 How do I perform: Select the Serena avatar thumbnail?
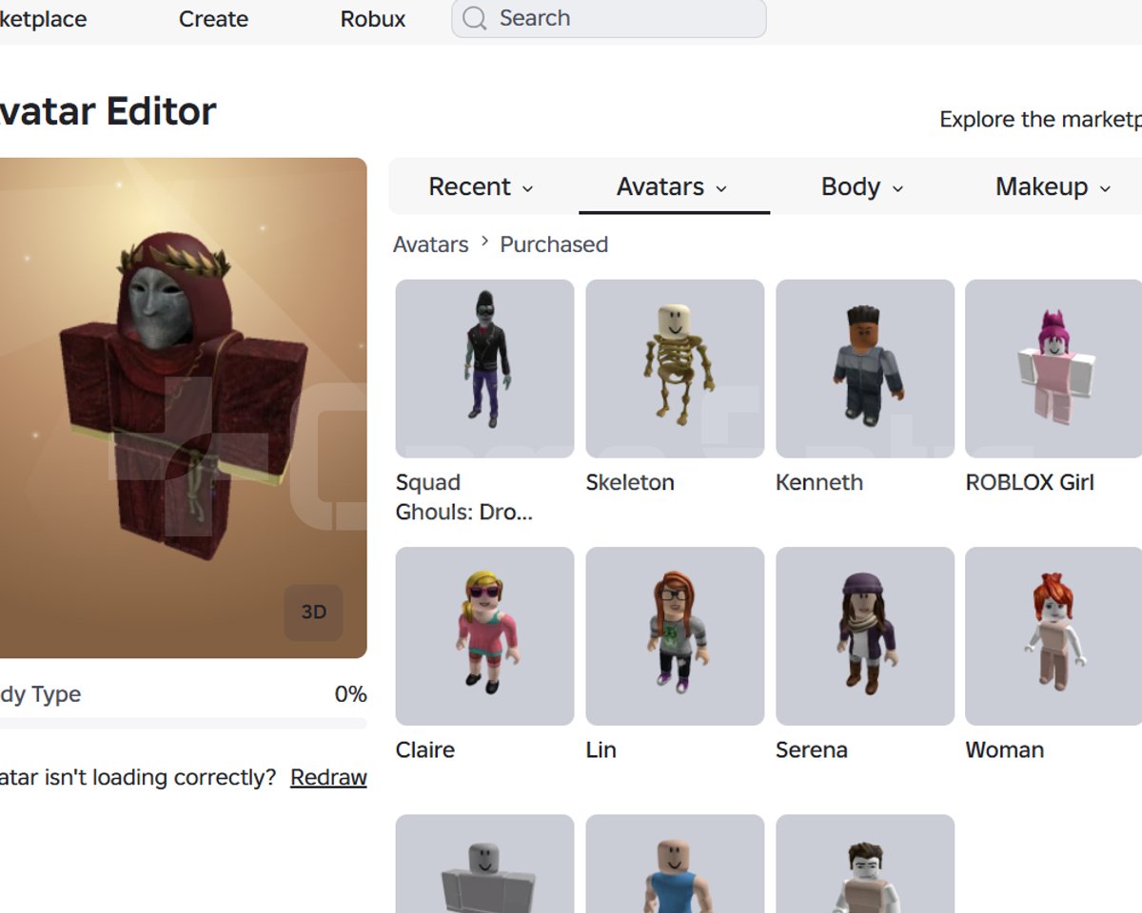865,636
